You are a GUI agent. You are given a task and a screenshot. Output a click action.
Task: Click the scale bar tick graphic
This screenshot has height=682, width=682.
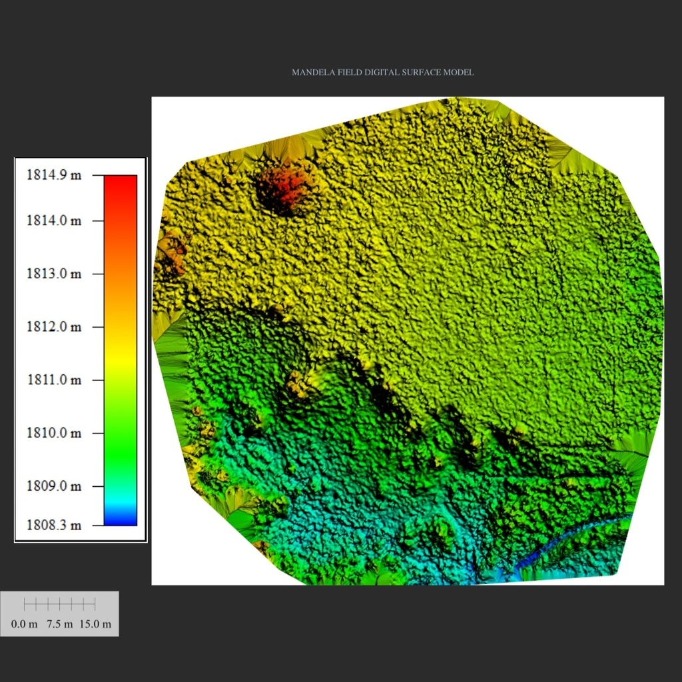[x=59, y=603]
